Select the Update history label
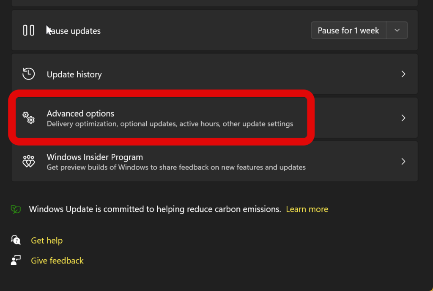 tap(74, 74)
